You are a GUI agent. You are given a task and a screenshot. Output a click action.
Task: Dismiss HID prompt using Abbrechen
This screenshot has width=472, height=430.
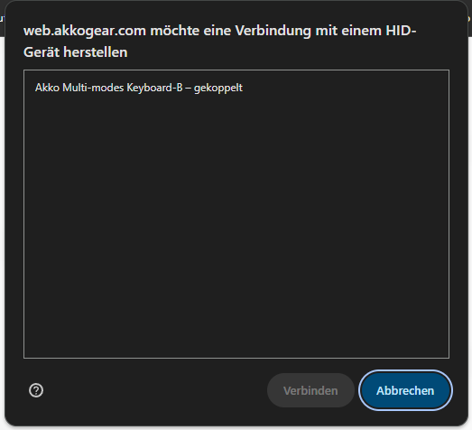click(405, 390)
